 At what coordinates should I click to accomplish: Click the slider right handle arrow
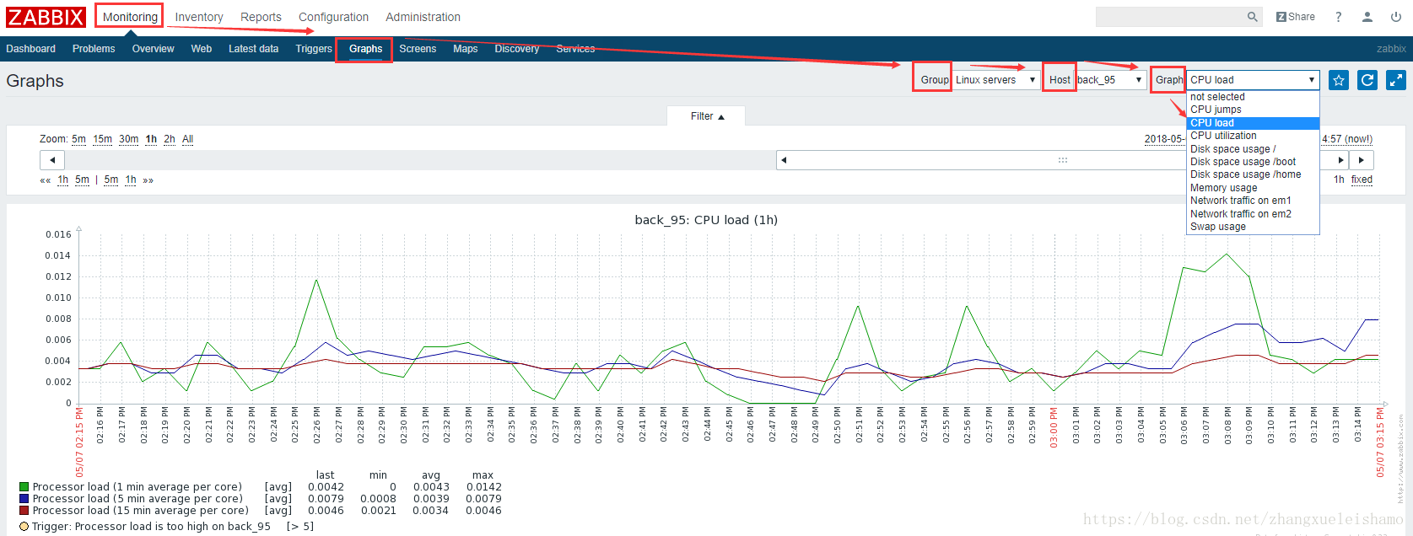1340,160
